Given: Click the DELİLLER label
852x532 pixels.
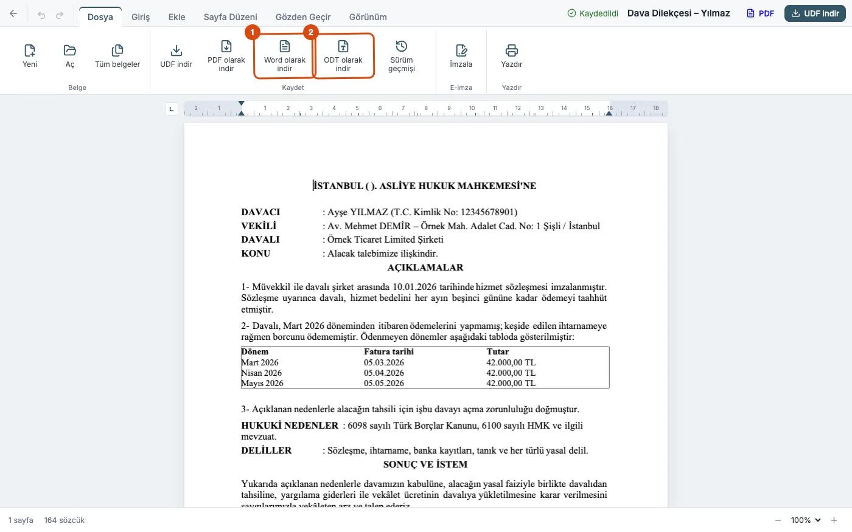Looking at the screenshot, I should (267, 451).
